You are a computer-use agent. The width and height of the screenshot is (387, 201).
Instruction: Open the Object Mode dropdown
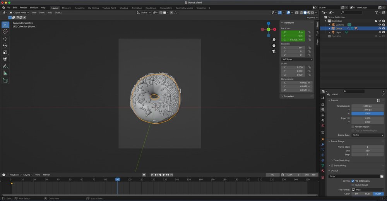click(x=19, y=13)
